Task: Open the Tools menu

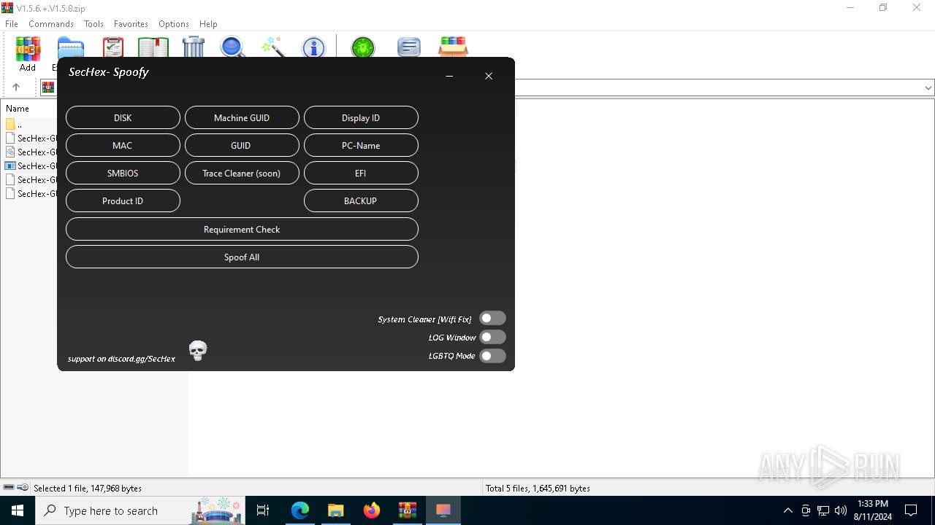Action: click(93, 23)
